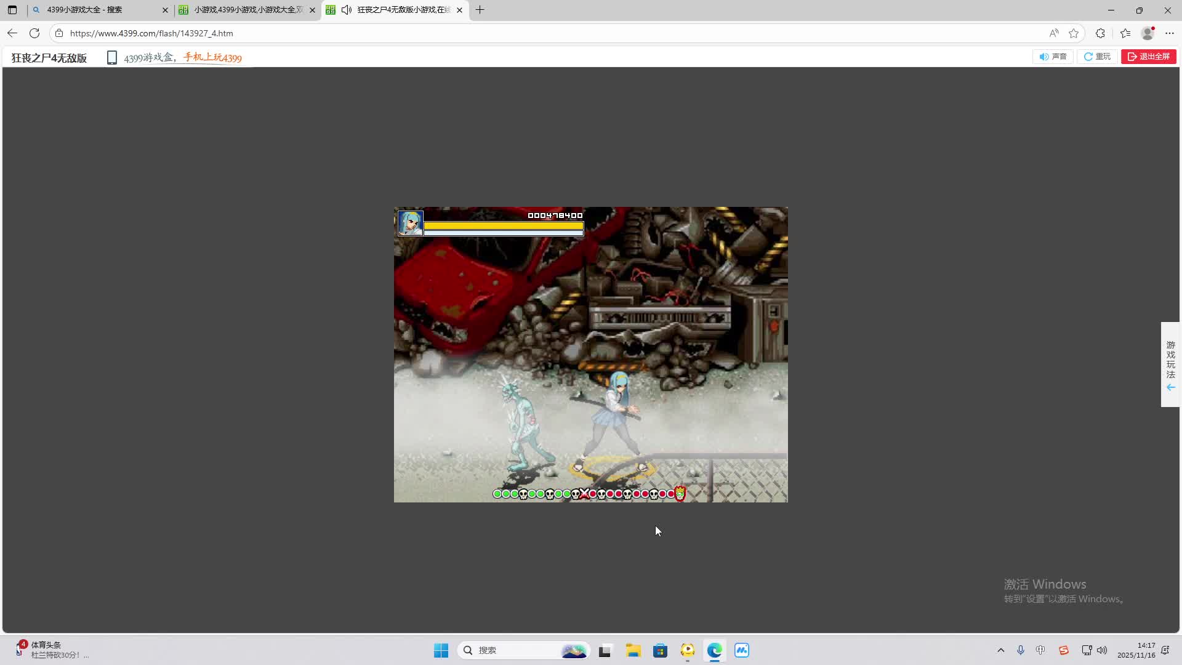Add page to favorites star icon

pyautogui.click(x=1074, y=33)
